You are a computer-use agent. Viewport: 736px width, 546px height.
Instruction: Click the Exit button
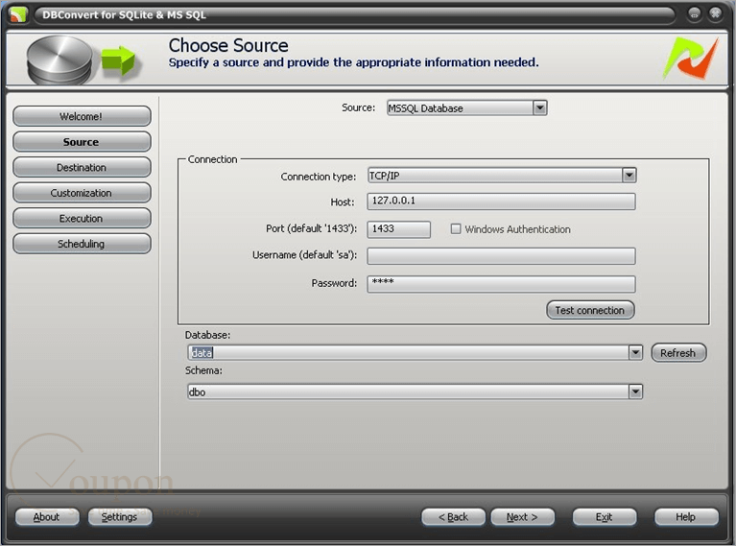(605, 517)
